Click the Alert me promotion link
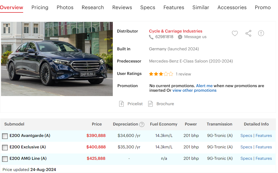Image resolution: width=278 pixels, height=173 pixels. coord(204,86)
